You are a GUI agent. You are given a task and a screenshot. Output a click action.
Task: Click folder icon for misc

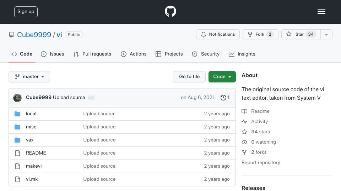coord(17,127)
